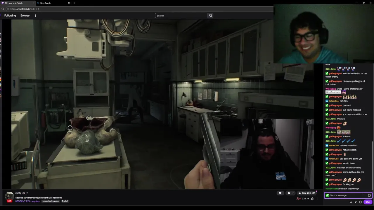Click the residentevilrequiem tag
374x210 pixels.
(50, 201)
